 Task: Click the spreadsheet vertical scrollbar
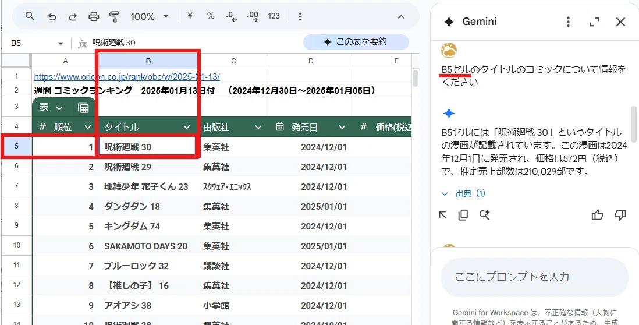(415, 78)
